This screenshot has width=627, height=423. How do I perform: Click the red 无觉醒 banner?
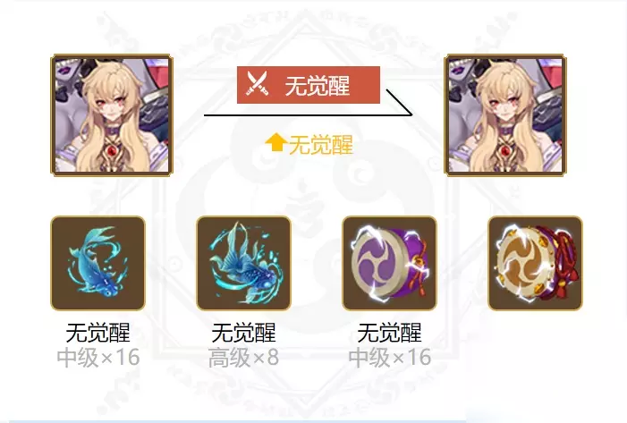coord(309,85)
